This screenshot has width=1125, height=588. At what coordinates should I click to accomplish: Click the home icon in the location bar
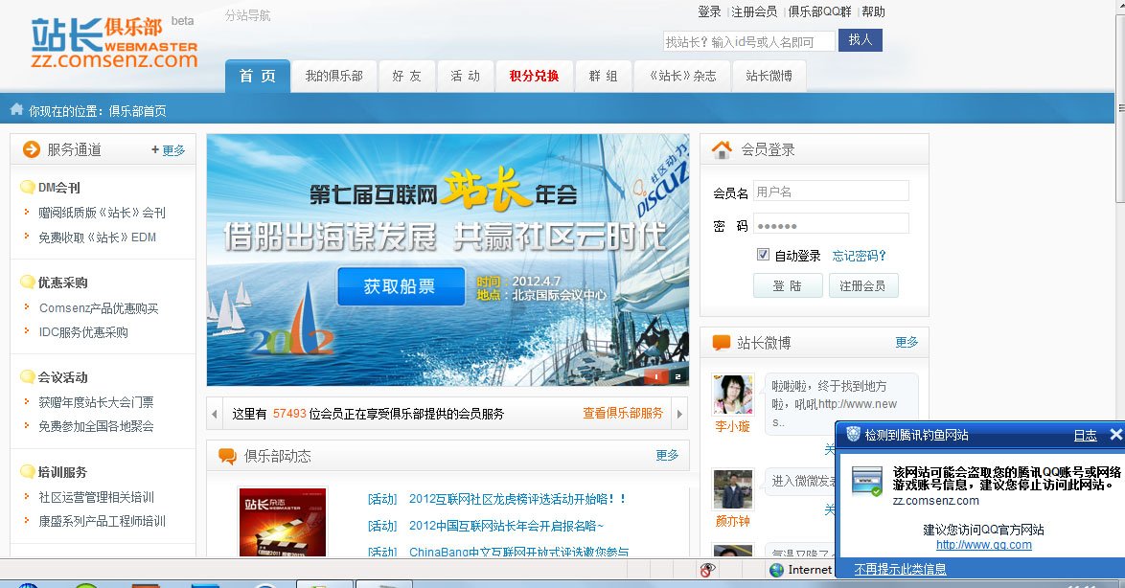16,110
